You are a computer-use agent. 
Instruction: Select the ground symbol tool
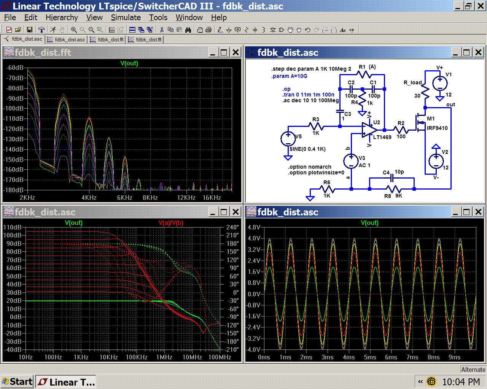pyautogui.click(x=229, y=30)
